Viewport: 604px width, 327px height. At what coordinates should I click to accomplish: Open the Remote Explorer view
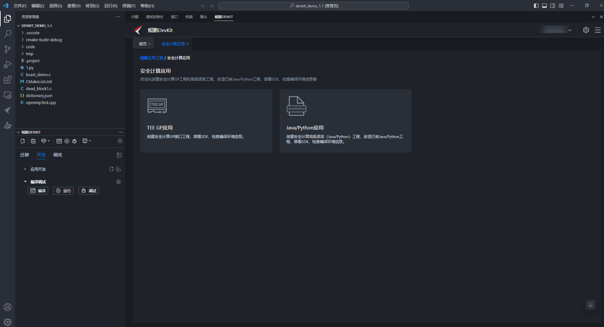pyautogui.click(x=8, y=95)
